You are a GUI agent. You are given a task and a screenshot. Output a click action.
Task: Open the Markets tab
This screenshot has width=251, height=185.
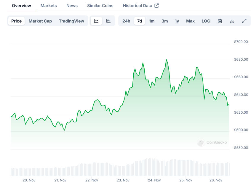(49, 6)
